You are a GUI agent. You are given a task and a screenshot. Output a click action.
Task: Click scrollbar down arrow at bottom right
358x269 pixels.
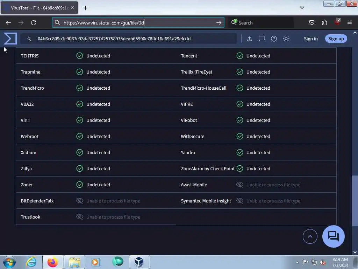tap(355, 252)
